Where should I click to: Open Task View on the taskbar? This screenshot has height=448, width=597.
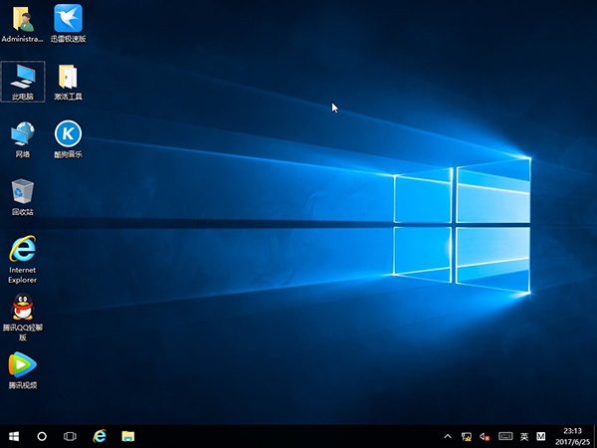point(71,436)
